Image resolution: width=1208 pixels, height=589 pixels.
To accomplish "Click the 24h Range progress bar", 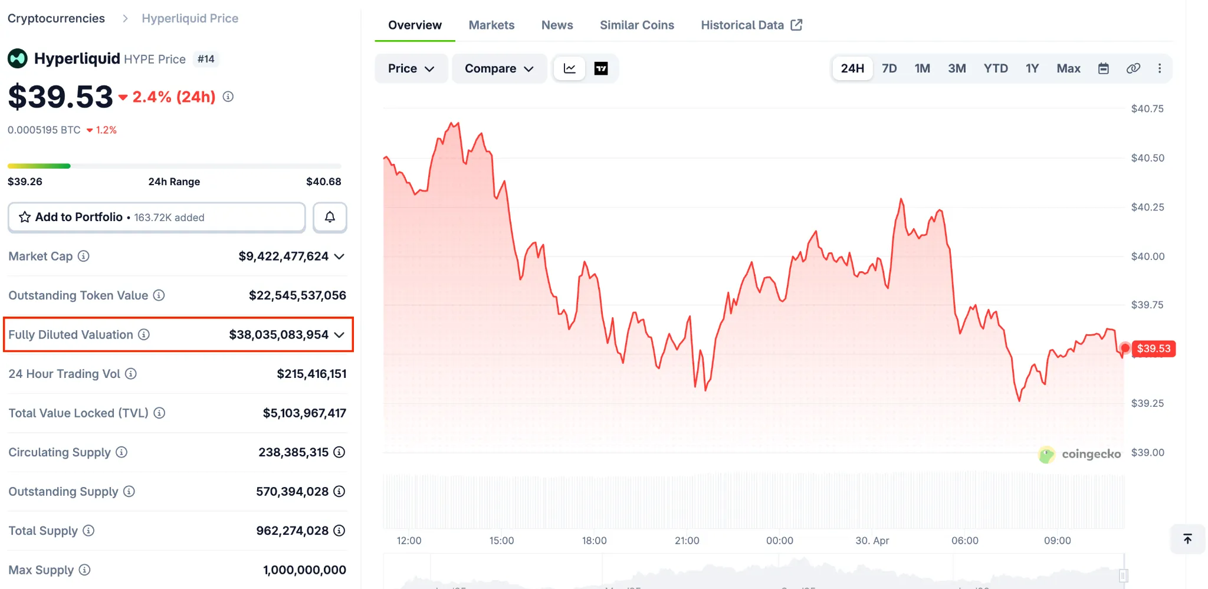I will click(174, 166).
